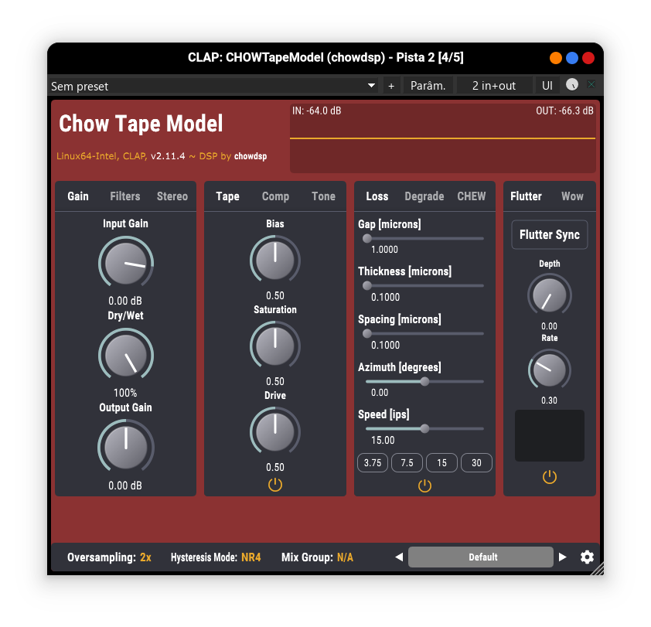Open the Default preset selector

481,557
